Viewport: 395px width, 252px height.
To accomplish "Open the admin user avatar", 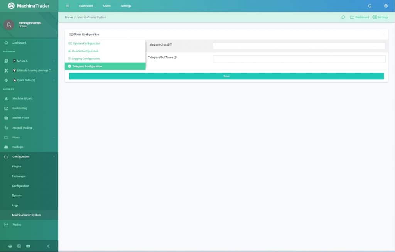I will [9, 25].
